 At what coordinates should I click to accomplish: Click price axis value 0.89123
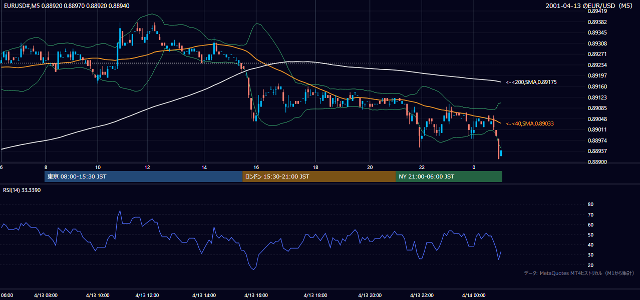(x=597, y=97)
